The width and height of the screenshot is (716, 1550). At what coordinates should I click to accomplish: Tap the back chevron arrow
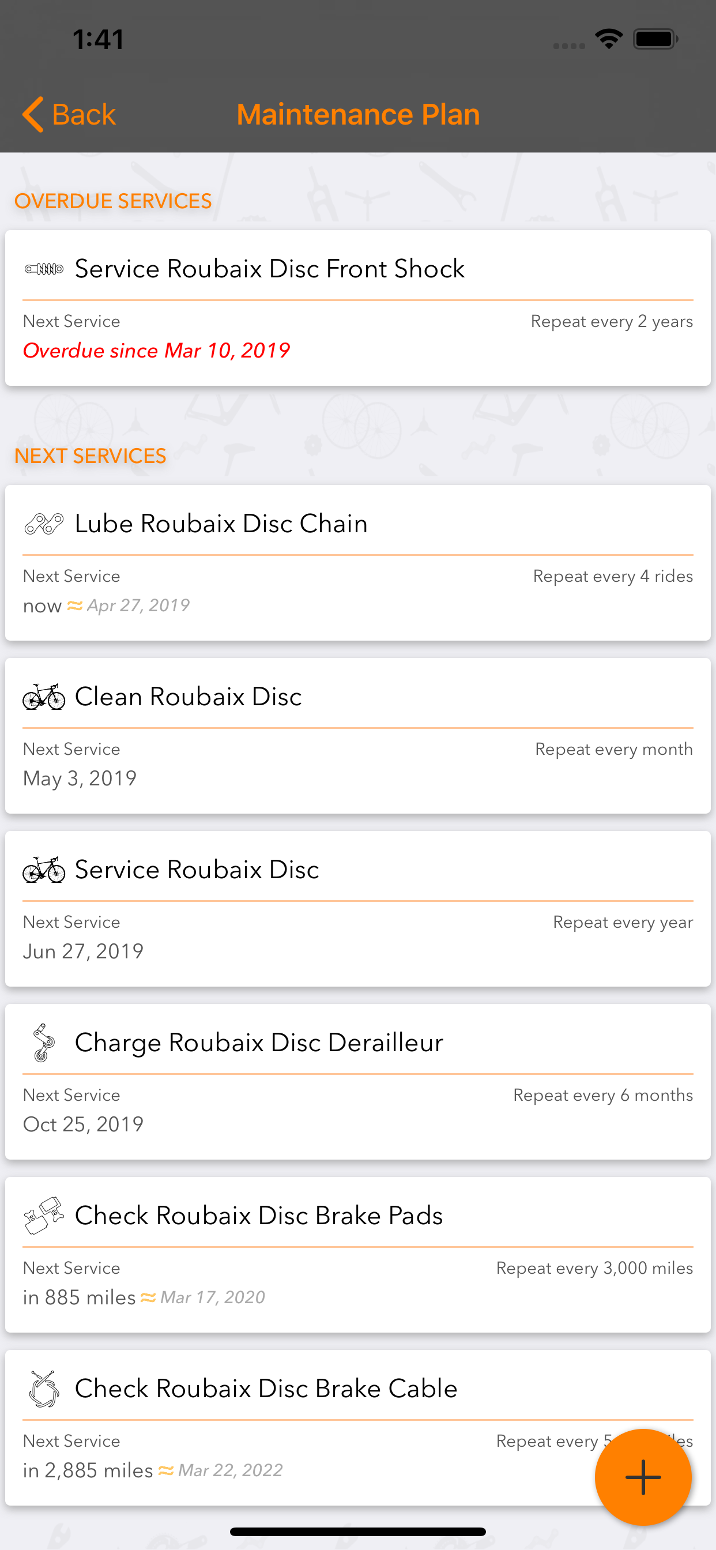[33, 114]
